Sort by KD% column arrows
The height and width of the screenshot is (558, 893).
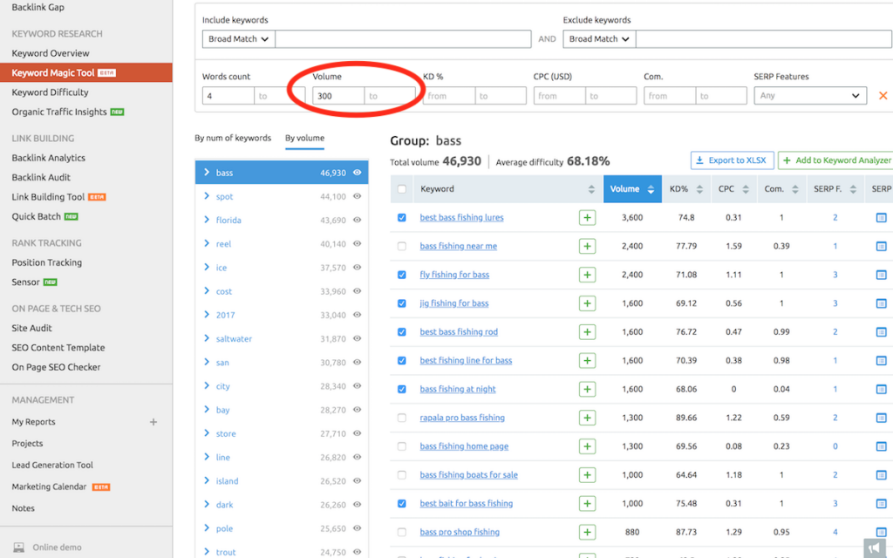(x=699, y=189)
